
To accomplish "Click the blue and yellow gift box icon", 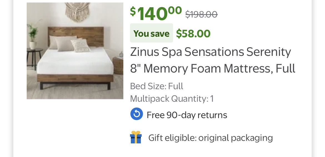I will (x=136, y=137).
